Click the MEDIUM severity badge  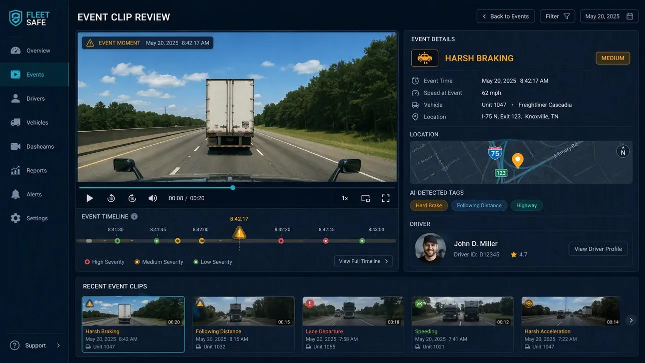pyautogui.click(x=613, y=58)
